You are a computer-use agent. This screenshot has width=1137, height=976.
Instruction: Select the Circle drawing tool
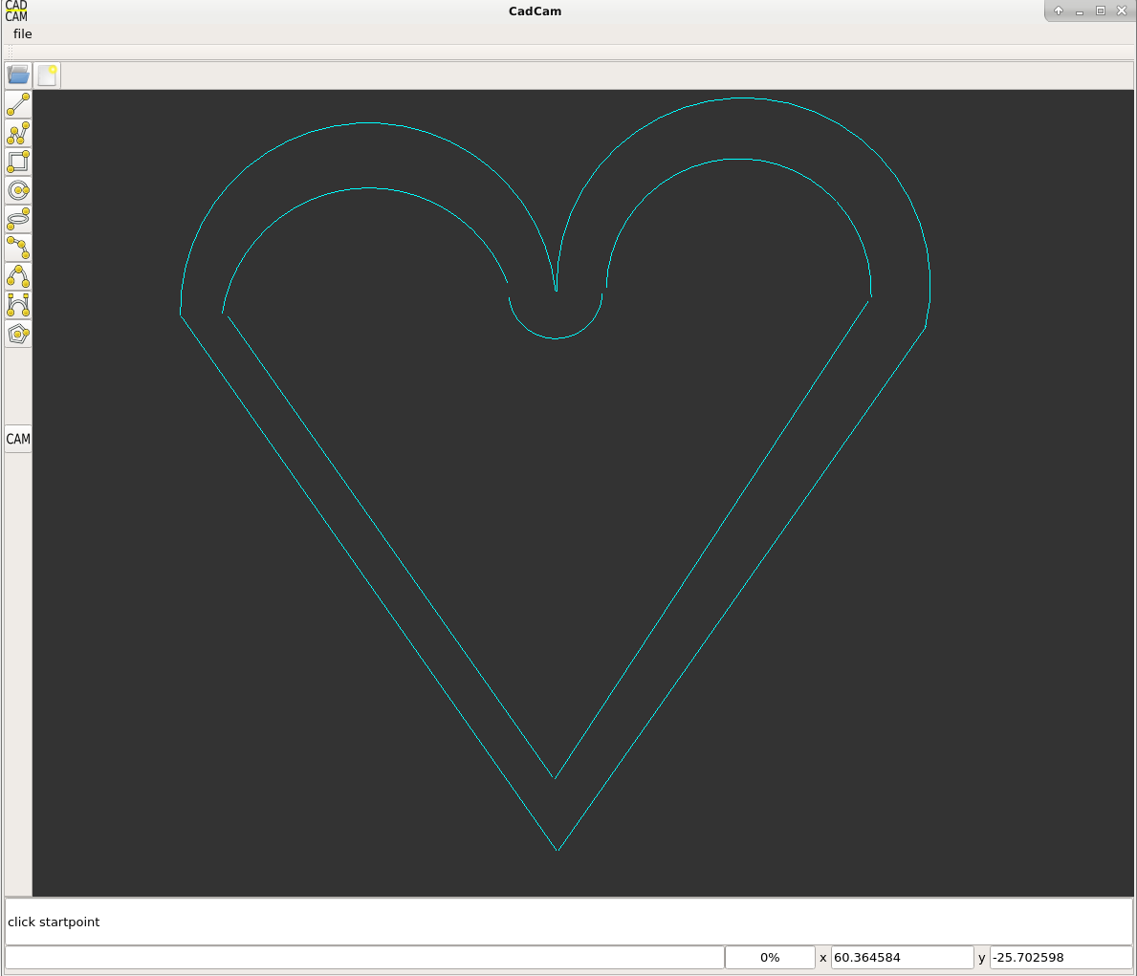coord(18,190)
